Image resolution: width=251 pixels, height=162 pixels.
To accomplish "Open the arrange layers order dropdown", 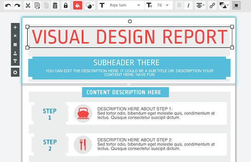I will [224, 5].
